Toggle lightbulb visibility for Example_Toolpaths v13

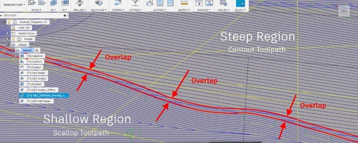click(9, 22)
